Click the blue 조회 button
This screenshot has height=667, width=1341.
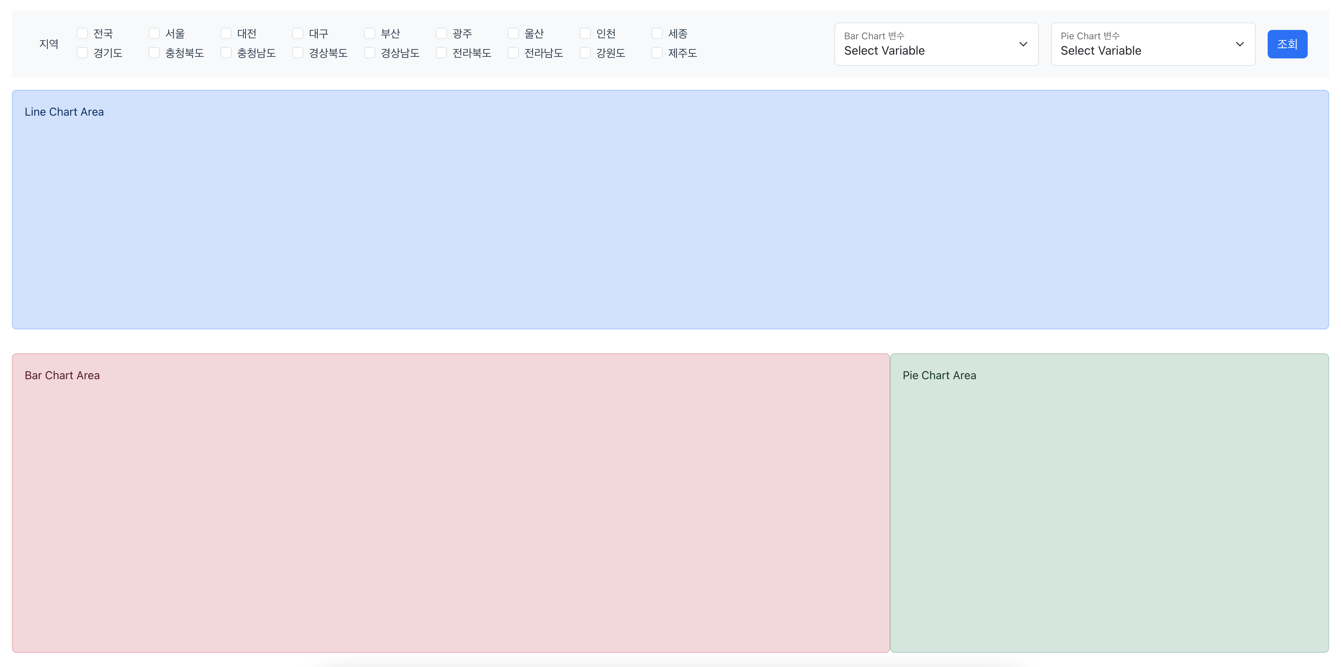click(x=1287, y=44)
